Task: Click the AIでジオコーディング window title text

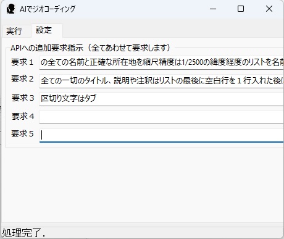Action: [48, 9]
